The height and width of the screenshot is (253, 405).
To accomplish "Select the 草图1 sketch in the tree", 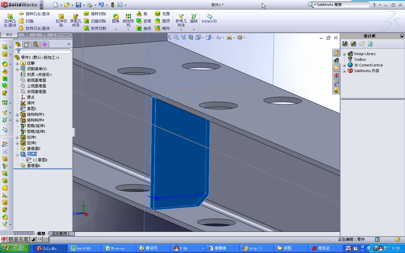I will click(x=32, y=109).
